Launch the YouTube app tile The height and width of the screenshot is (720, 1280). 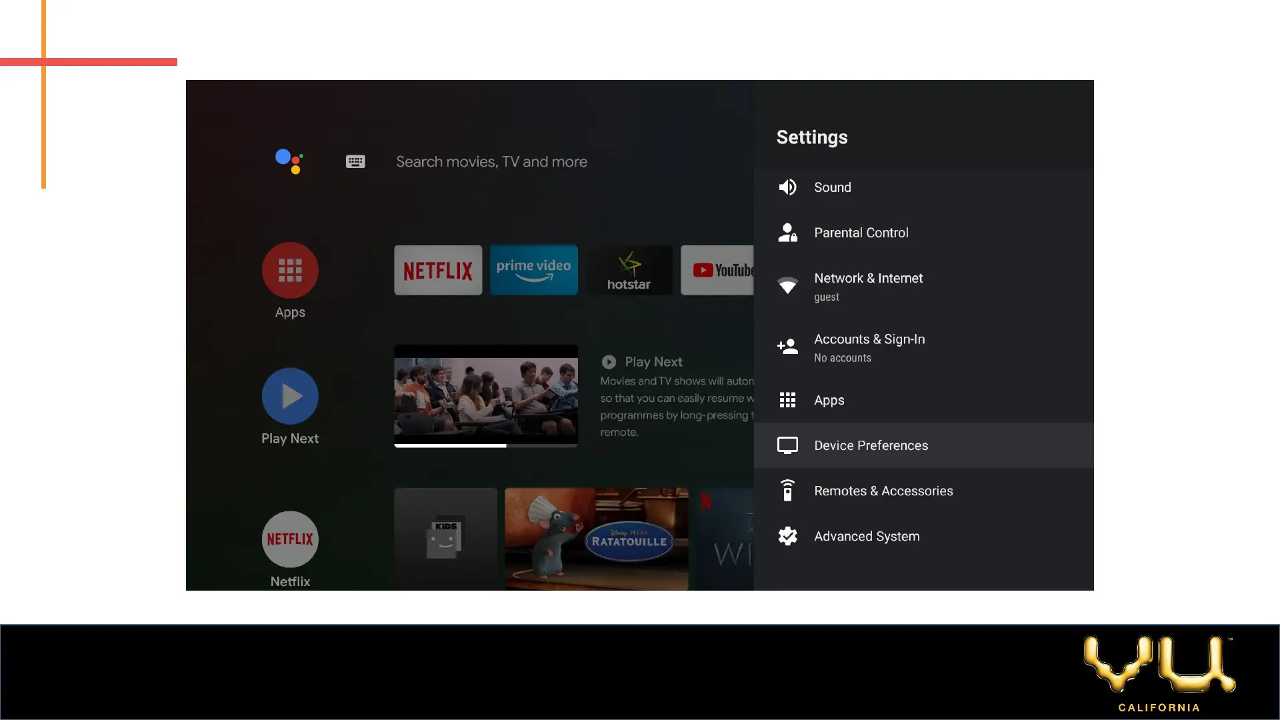pos(719,270)
